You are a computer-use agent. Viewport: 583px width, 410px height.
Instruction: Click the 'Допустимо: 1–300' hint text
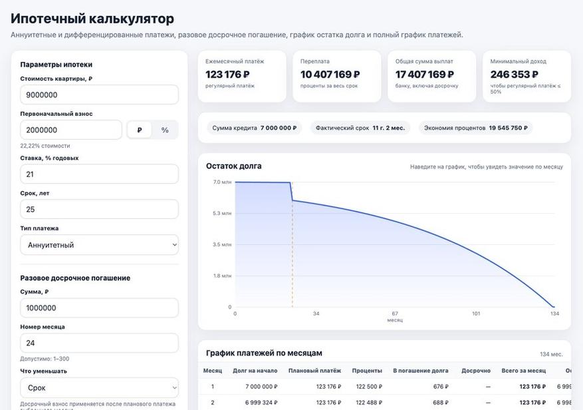[x=45, y=359]
